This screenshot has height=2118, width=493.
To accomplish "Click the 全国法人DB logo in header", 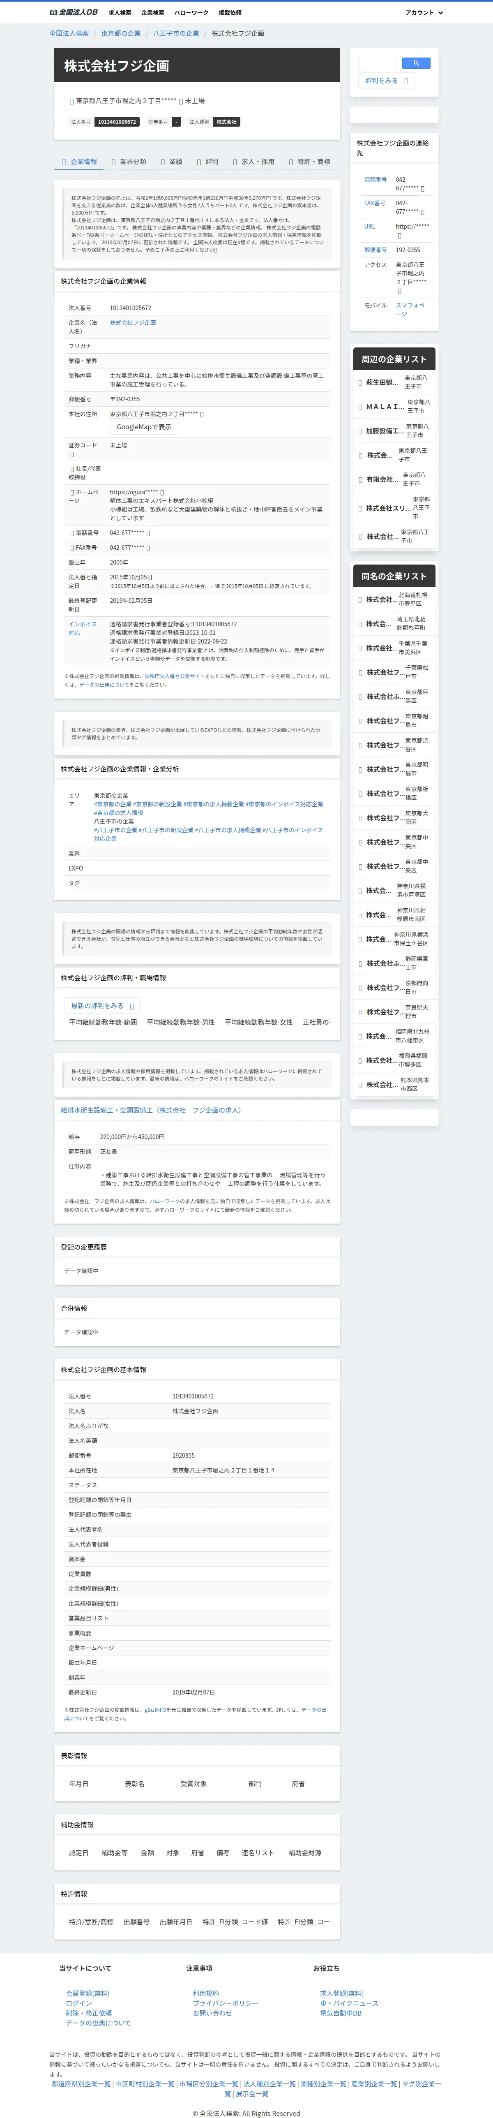I will 74,12.
